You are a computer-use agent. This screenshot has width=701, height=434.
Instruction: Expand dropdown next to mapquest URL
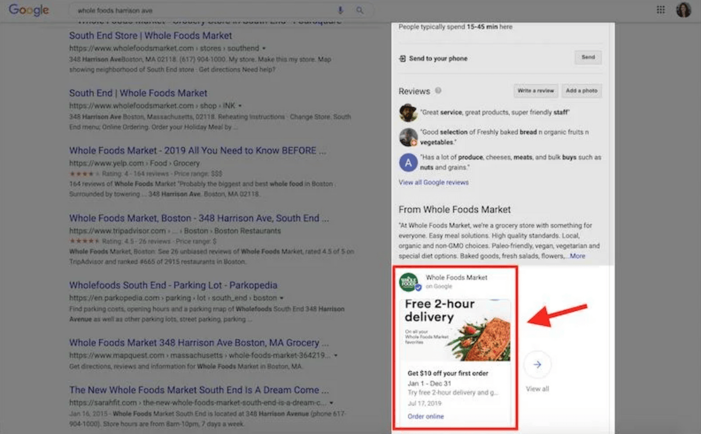(336, 355)
